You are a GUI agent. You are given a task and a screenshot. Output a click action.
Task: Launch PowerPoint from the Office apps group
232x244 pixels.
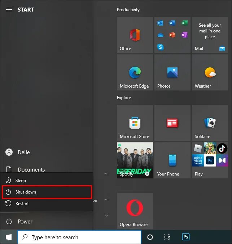point(172,35)
